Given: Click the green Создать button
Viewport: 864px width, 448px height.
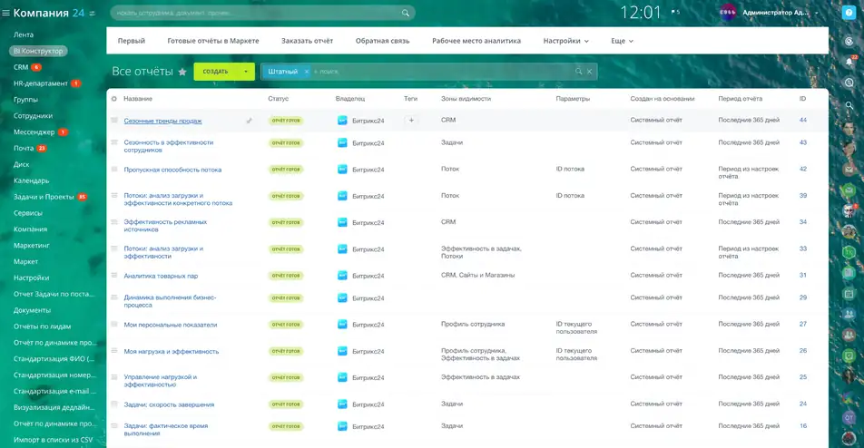Looking at the screenshot, I should (x=215, y=72).
